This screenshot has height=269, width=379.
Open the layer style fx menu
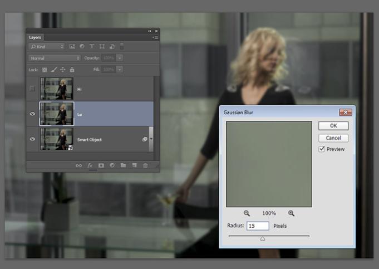[90, 165]
